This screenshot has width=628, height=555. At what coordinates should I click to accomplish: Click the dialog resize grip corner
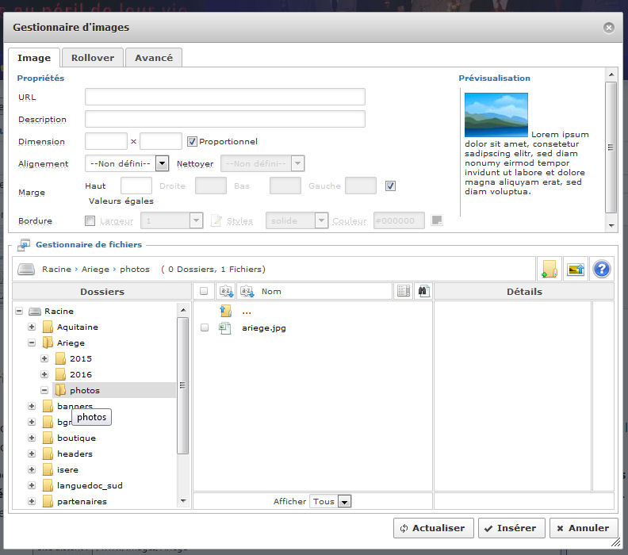tap(615, 542)
